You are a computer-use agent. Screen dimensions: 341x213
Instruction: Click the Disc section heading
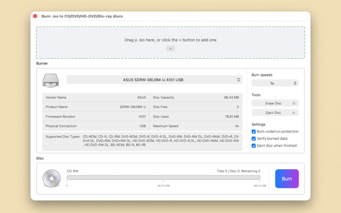[x=40, y=158]
